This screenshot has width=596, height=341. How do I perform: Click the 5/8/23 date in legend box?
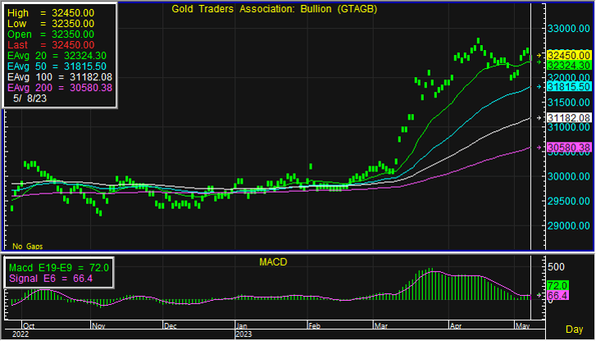tap(30, 98)
